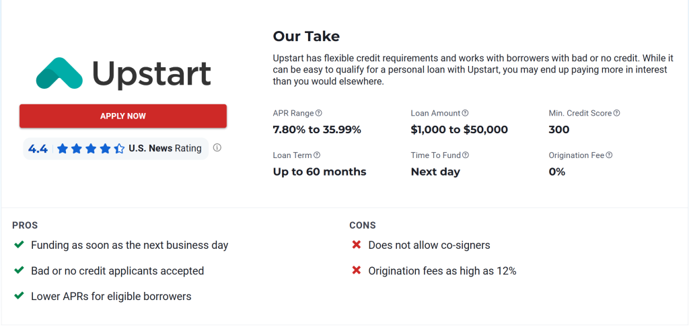The height and width of the screenshot is (335, 689).
Task: Open the Loan Term help icon
Action: [x=317, y=155]
